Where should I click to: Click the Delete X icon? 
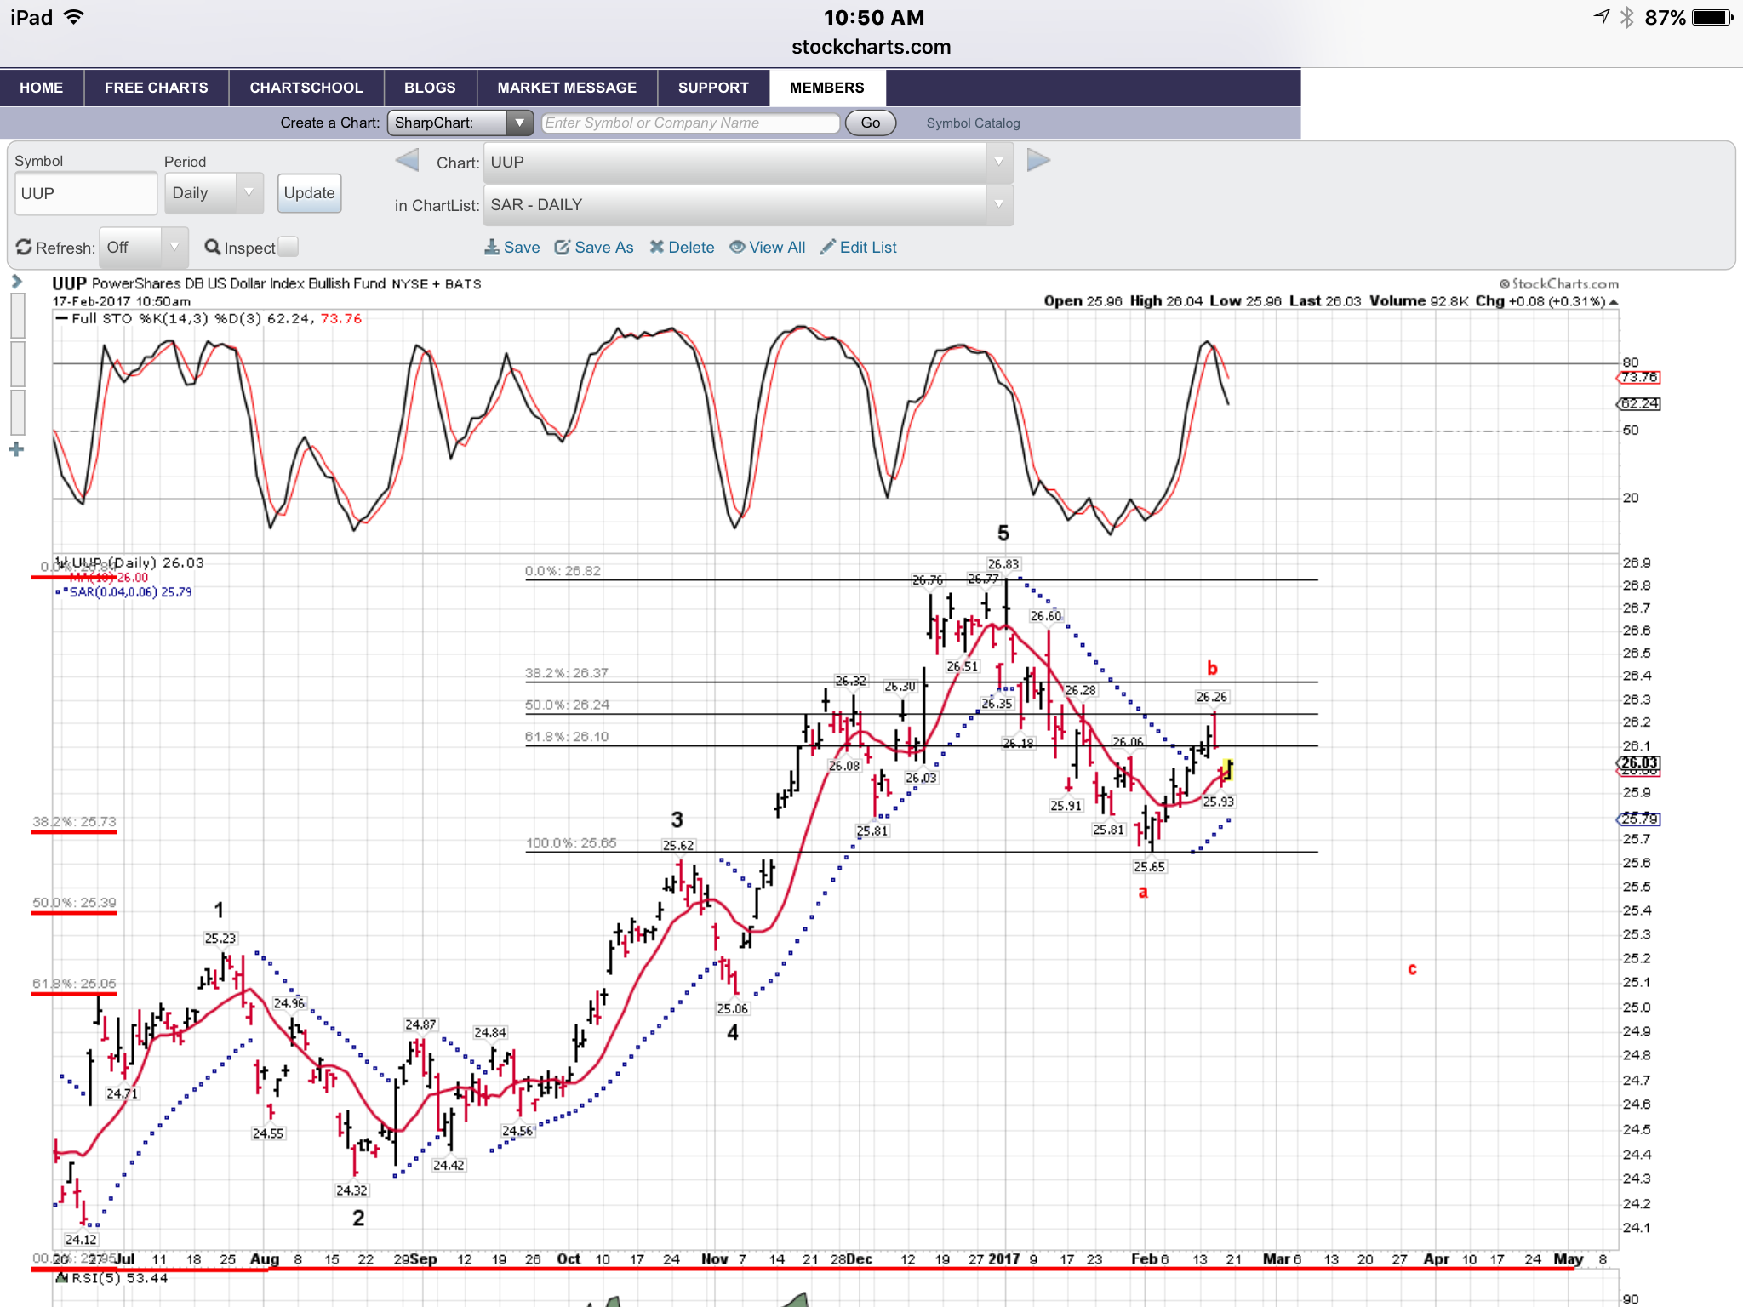tap(656, 248)
